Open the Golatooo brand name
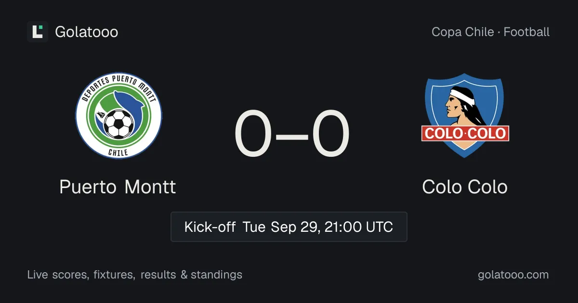This screenshot has height=303, width=578. point(87,32)
